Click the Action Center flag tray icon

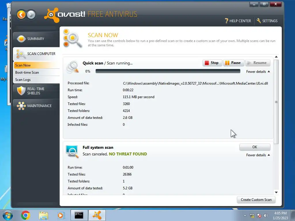pos(259,216)
